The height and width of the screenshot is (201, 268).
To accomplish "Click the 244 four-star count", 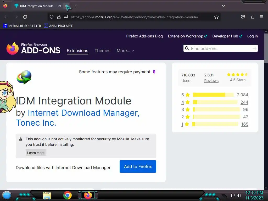I will tap(244, 102).
